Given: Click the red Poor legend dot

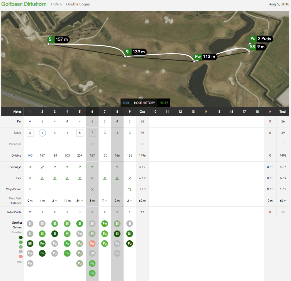Looking at the screenshot, I should tap(21, 256).
